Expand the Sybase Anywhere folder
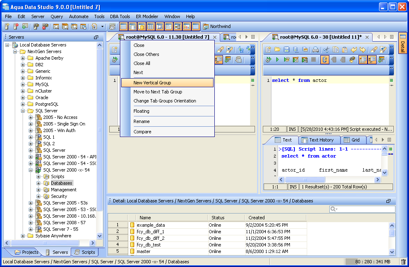 [x=23, y=236]
